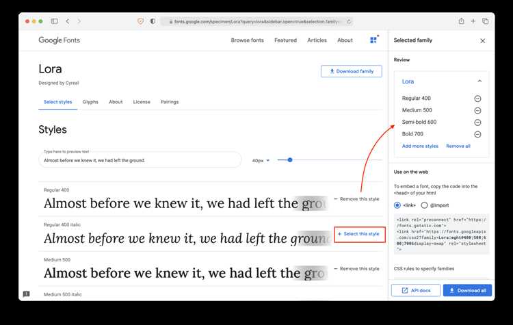Click Download all button
The image size is (513, 325).
click(x=467, y=290)
